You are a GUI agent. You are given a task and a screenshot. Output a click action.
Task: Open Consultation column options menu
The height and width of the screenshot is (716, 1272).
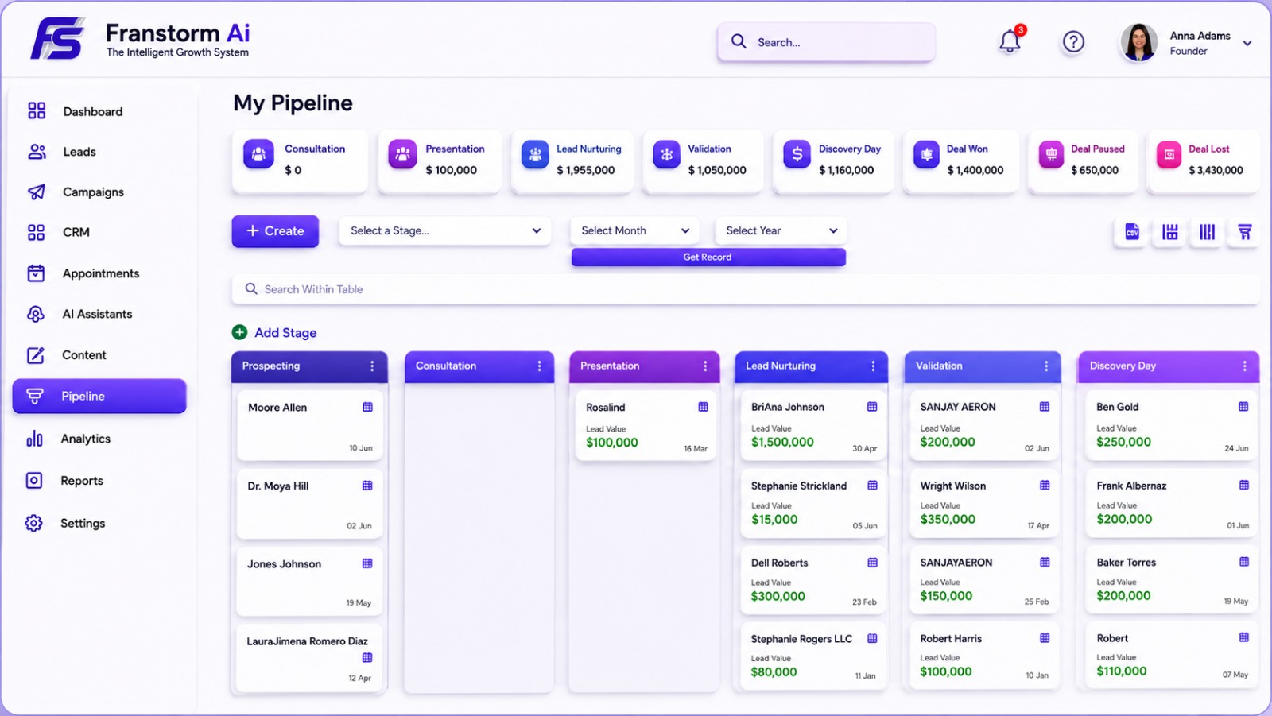tap(539, 366)
